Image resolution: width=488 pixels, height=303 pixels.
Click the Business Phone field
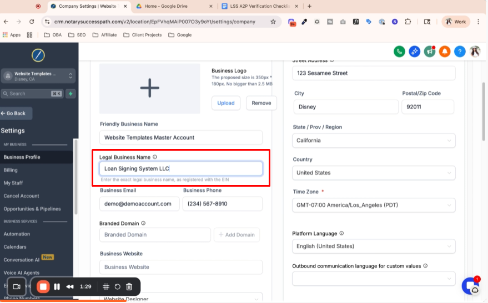click(223, 204)
